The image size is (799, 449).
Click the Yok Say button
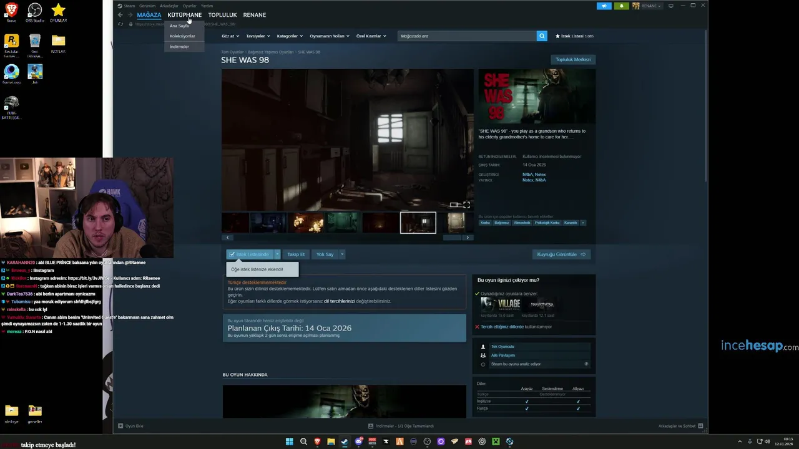pos(325,254)
